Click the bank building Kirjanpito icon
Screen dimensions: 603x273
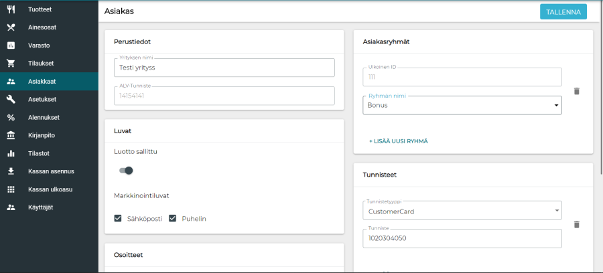11,135
